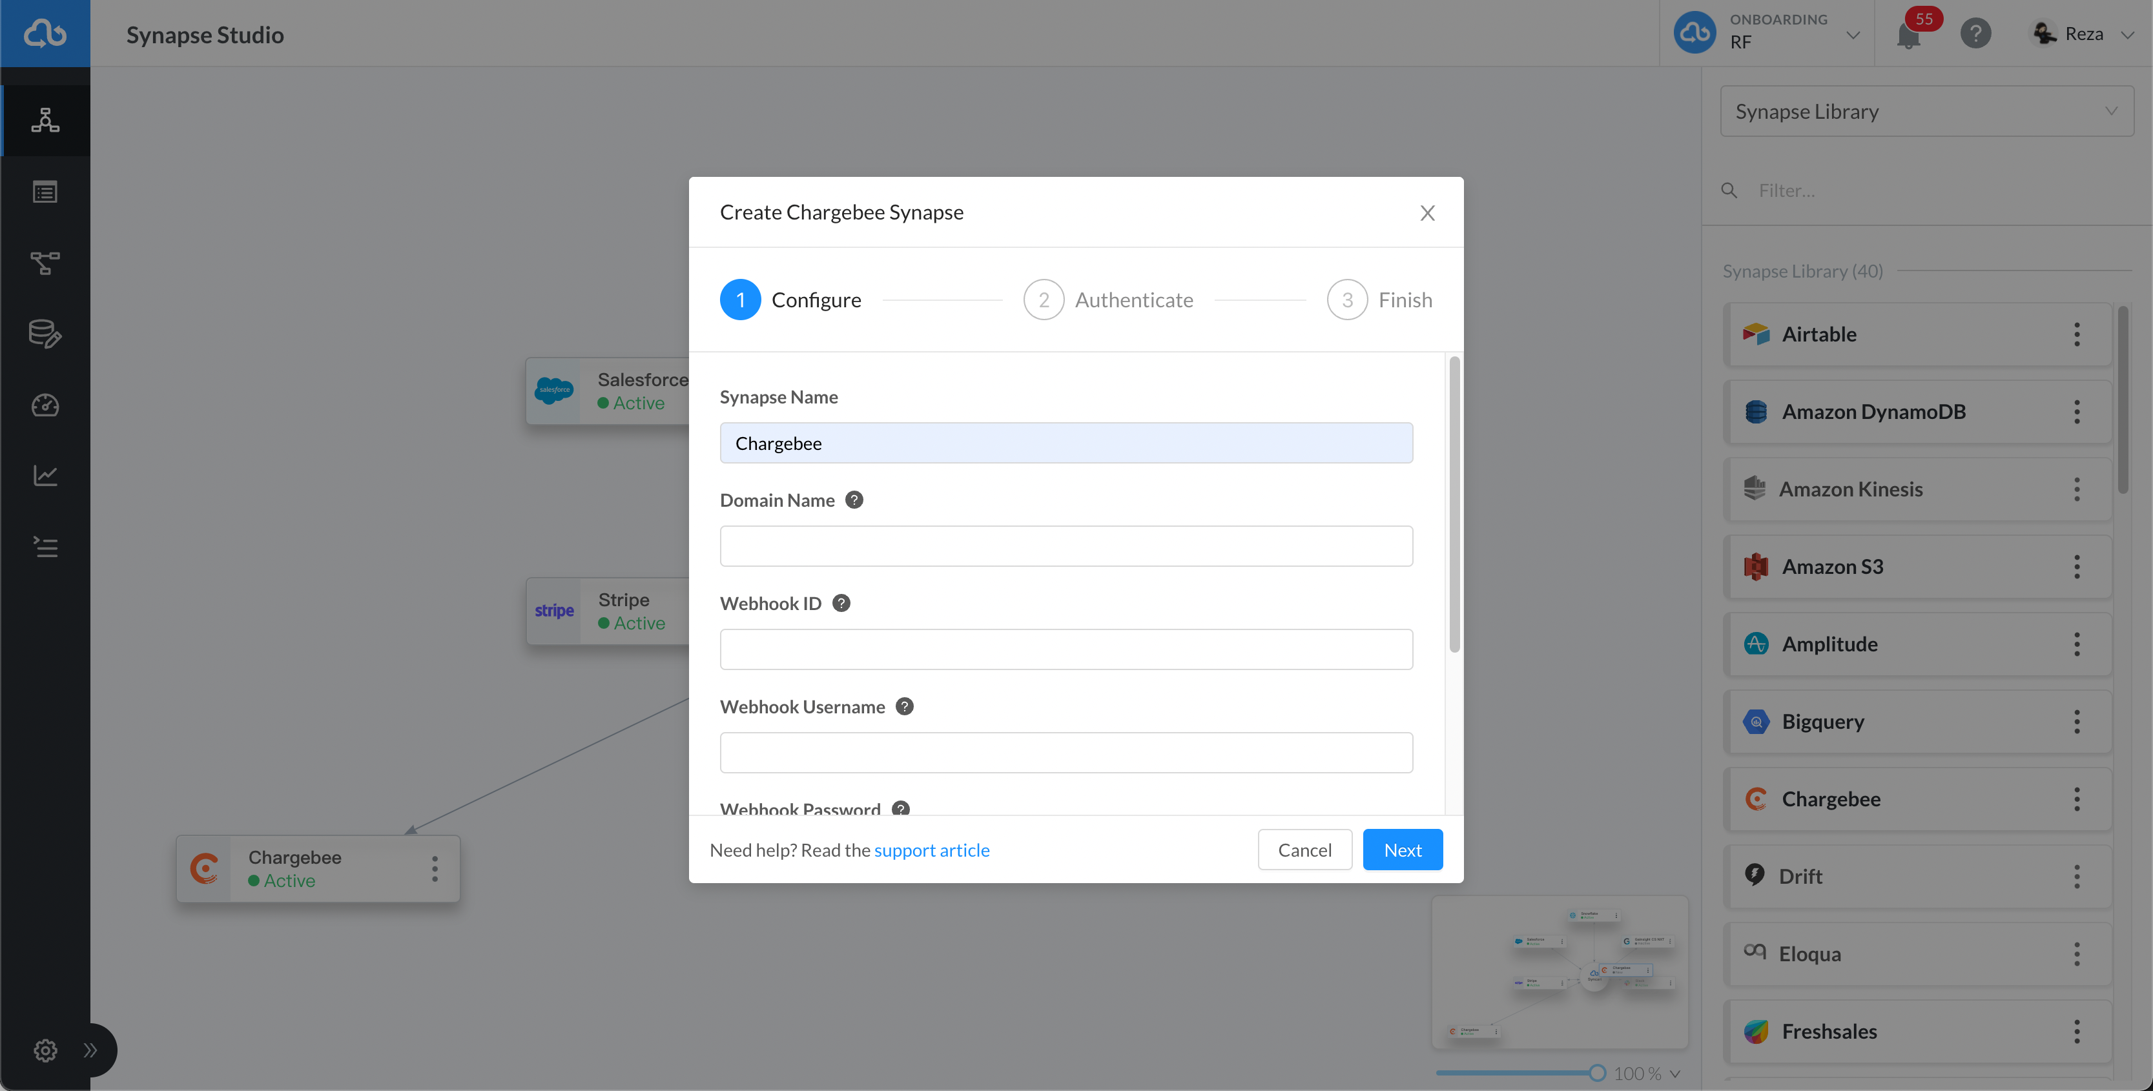Open the help question mark in the header
The height and width of the screenshot is (1091, 2153).
(1976, 34)
